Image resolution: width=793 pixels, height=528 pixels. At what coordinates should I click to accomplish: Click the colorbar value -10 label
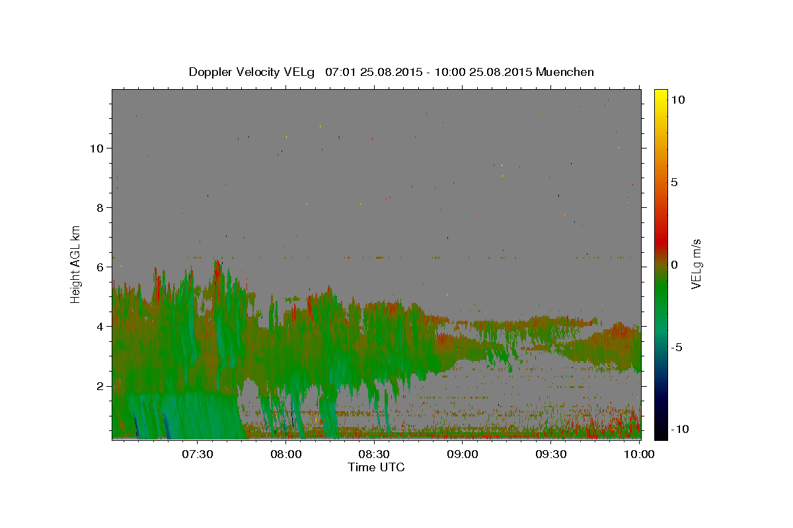click(x=679, y=430)
